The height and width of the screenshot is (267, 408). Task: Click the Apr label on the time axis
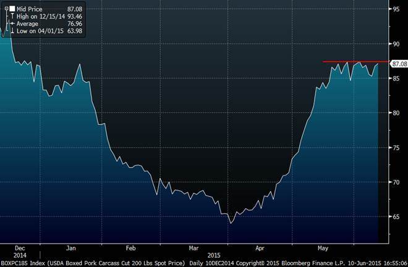pos(260,247)
